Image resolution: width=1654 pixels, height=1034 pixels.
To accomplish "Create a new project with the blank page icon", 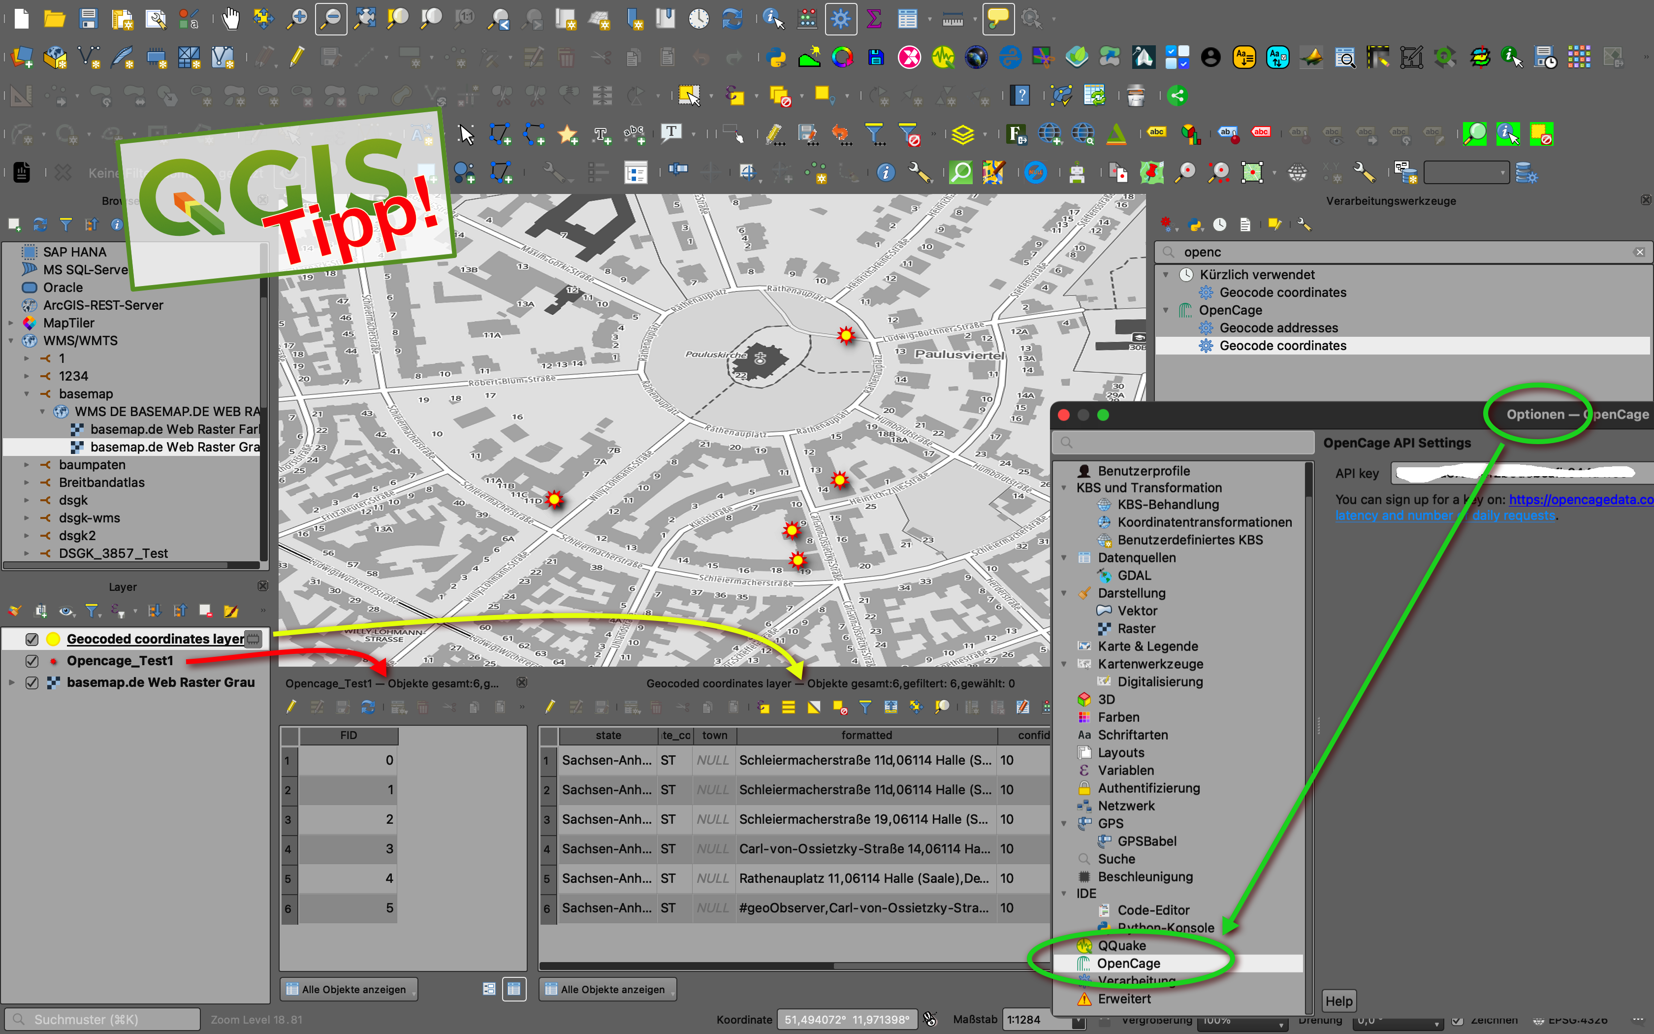I will [21, 19].
